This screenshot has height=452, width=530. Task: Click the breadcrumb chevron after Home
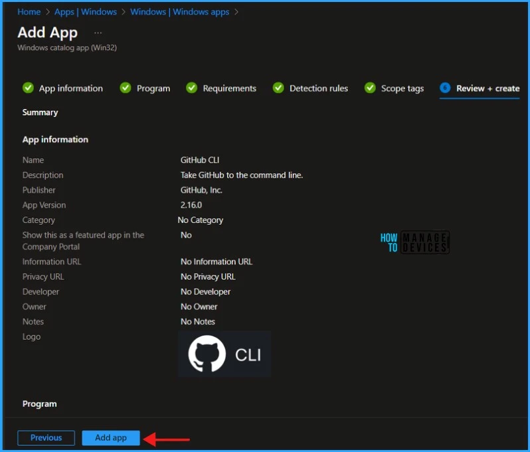pyautogui.click(x=48, y=12)
